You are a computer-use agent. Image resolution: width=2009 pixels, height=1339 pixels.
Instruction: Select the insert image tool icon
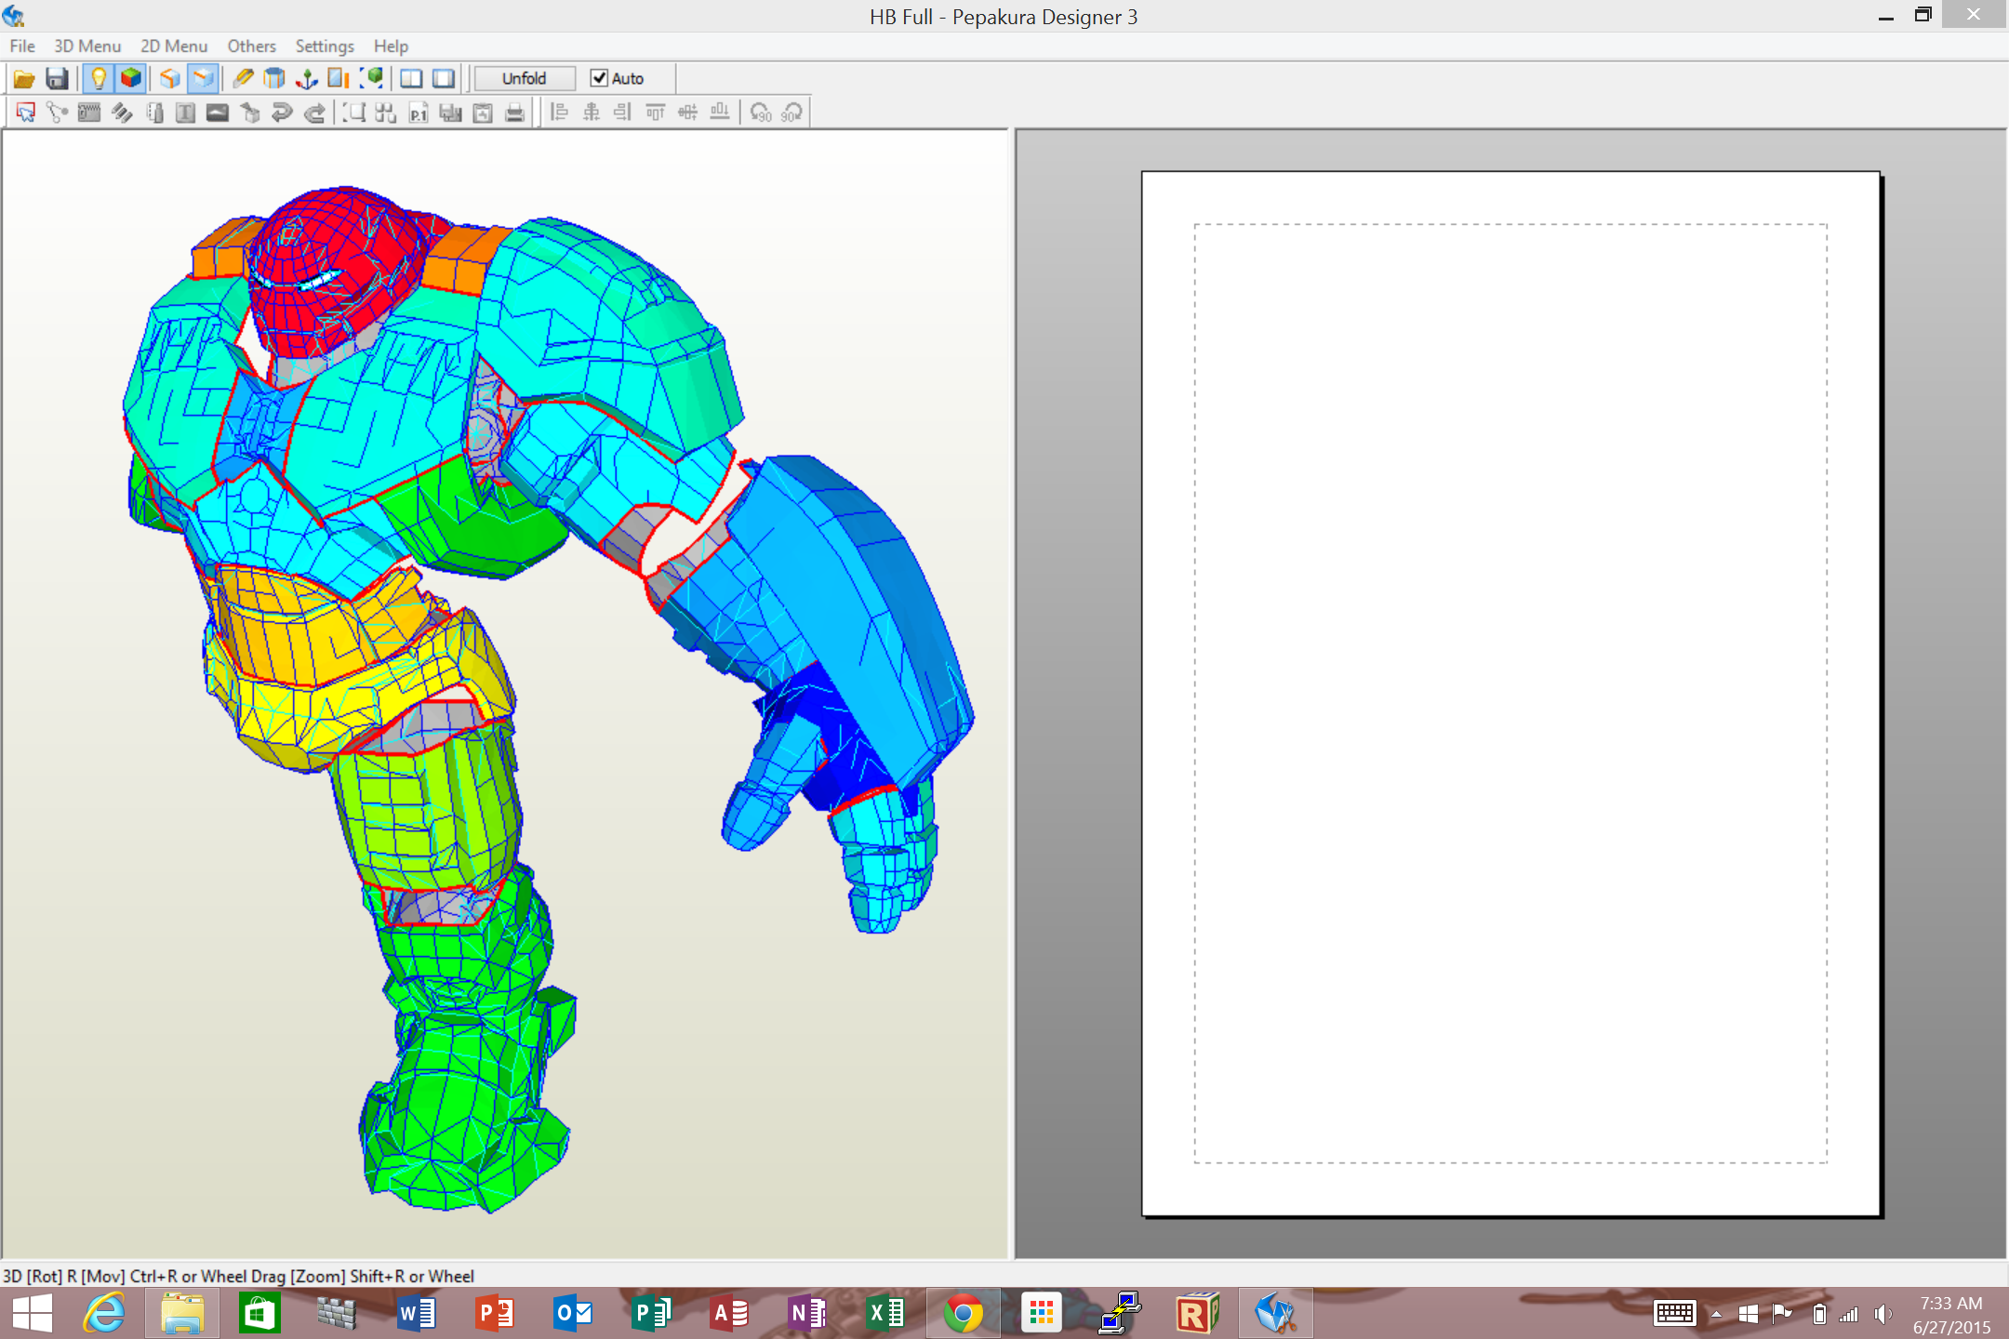pyautogui.click(x=218, y=113)
